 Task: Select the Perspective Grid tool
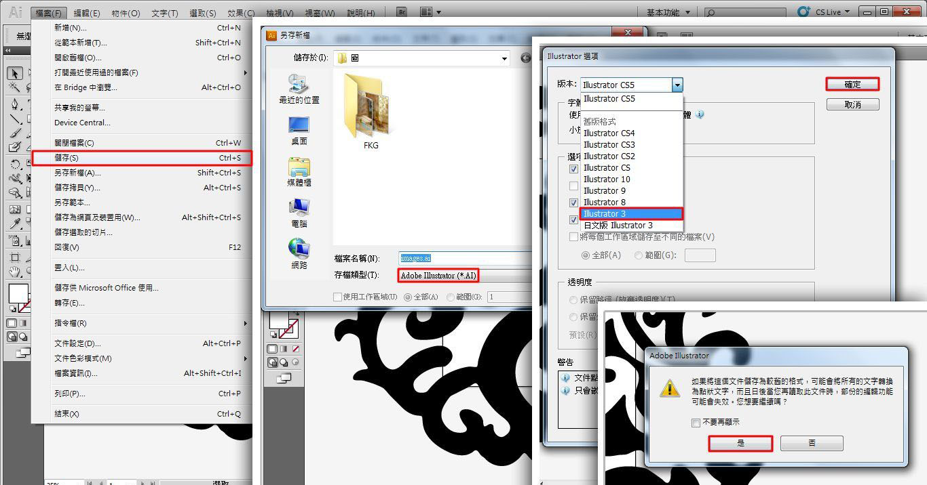(29, 194)
